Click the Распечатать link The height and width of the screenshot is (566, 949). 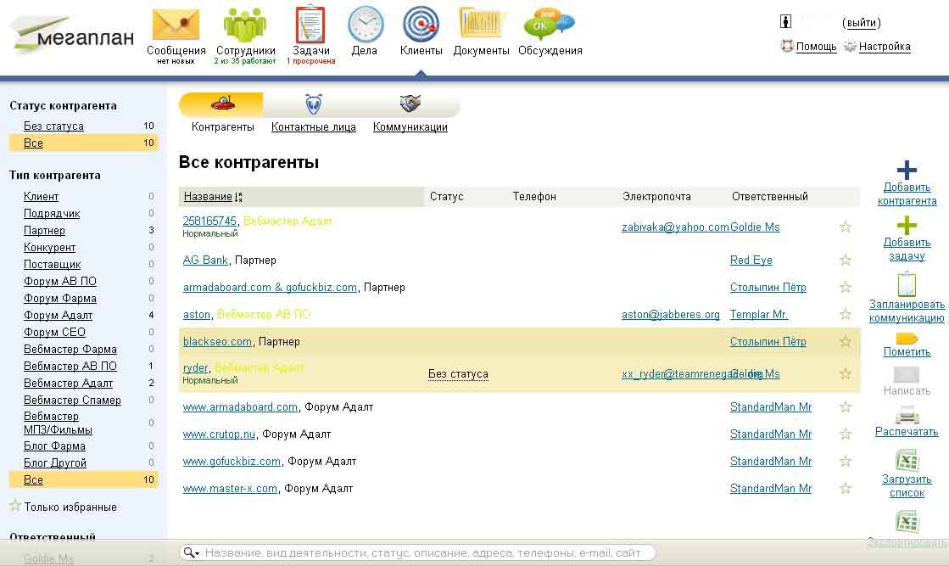point(907,432)
